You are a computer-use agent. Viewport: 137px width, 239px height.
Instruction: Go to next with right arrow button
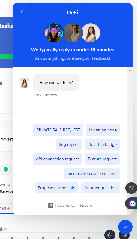124,235
